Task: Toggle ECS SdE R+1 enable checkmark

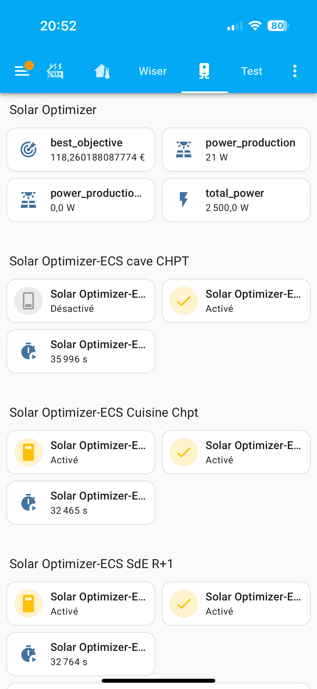Action: (183, 604)
